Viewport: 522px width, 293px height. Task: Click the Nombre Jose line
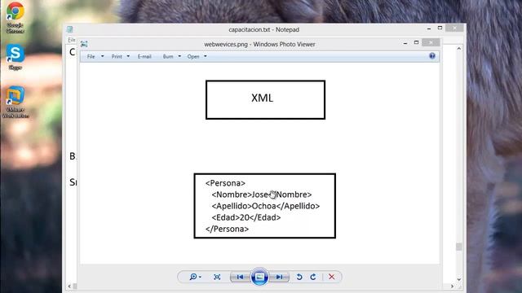[x=262, y=195]
